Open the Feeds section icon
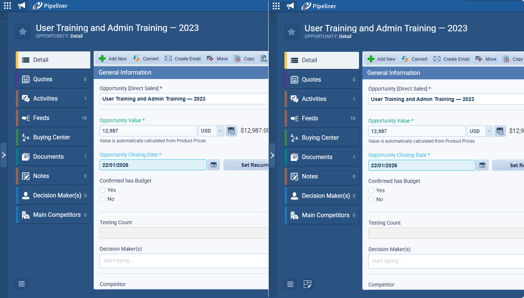The width and height of the screenshot is (524, 298). [25, 118]
